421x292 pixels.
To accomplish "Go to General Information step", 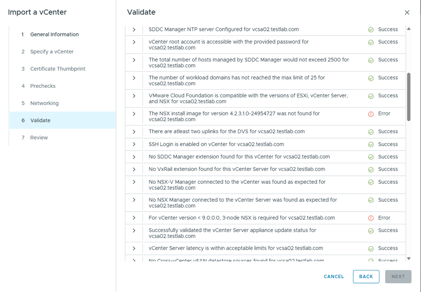I will (54, 35).
